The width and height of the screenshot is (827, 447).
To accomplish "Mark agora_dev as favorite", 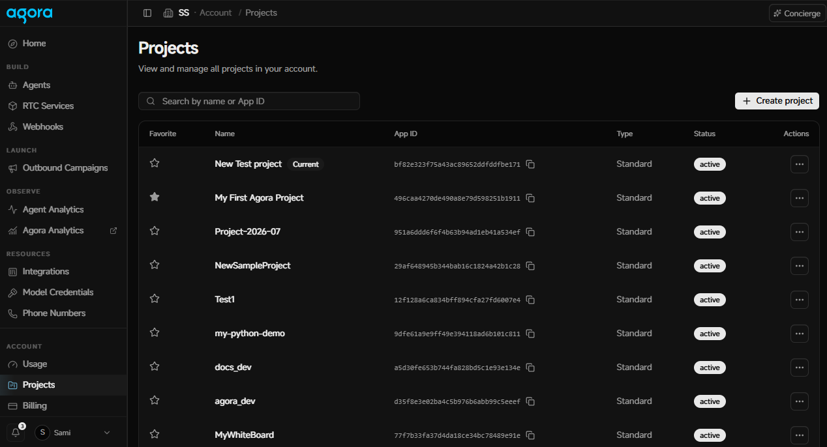I will pos(155,400).
